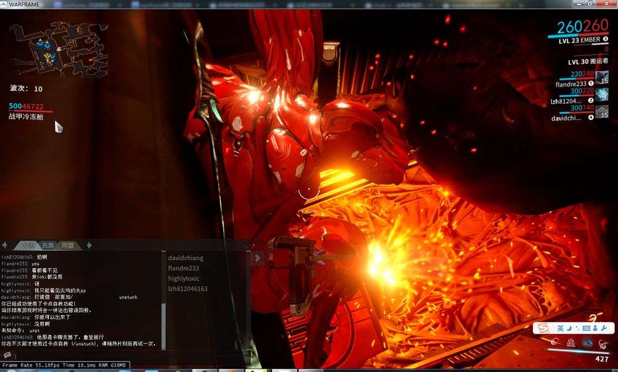Select Ember's fourth ability icon
The width and height of the screenshot is (618, 372).
603,344
